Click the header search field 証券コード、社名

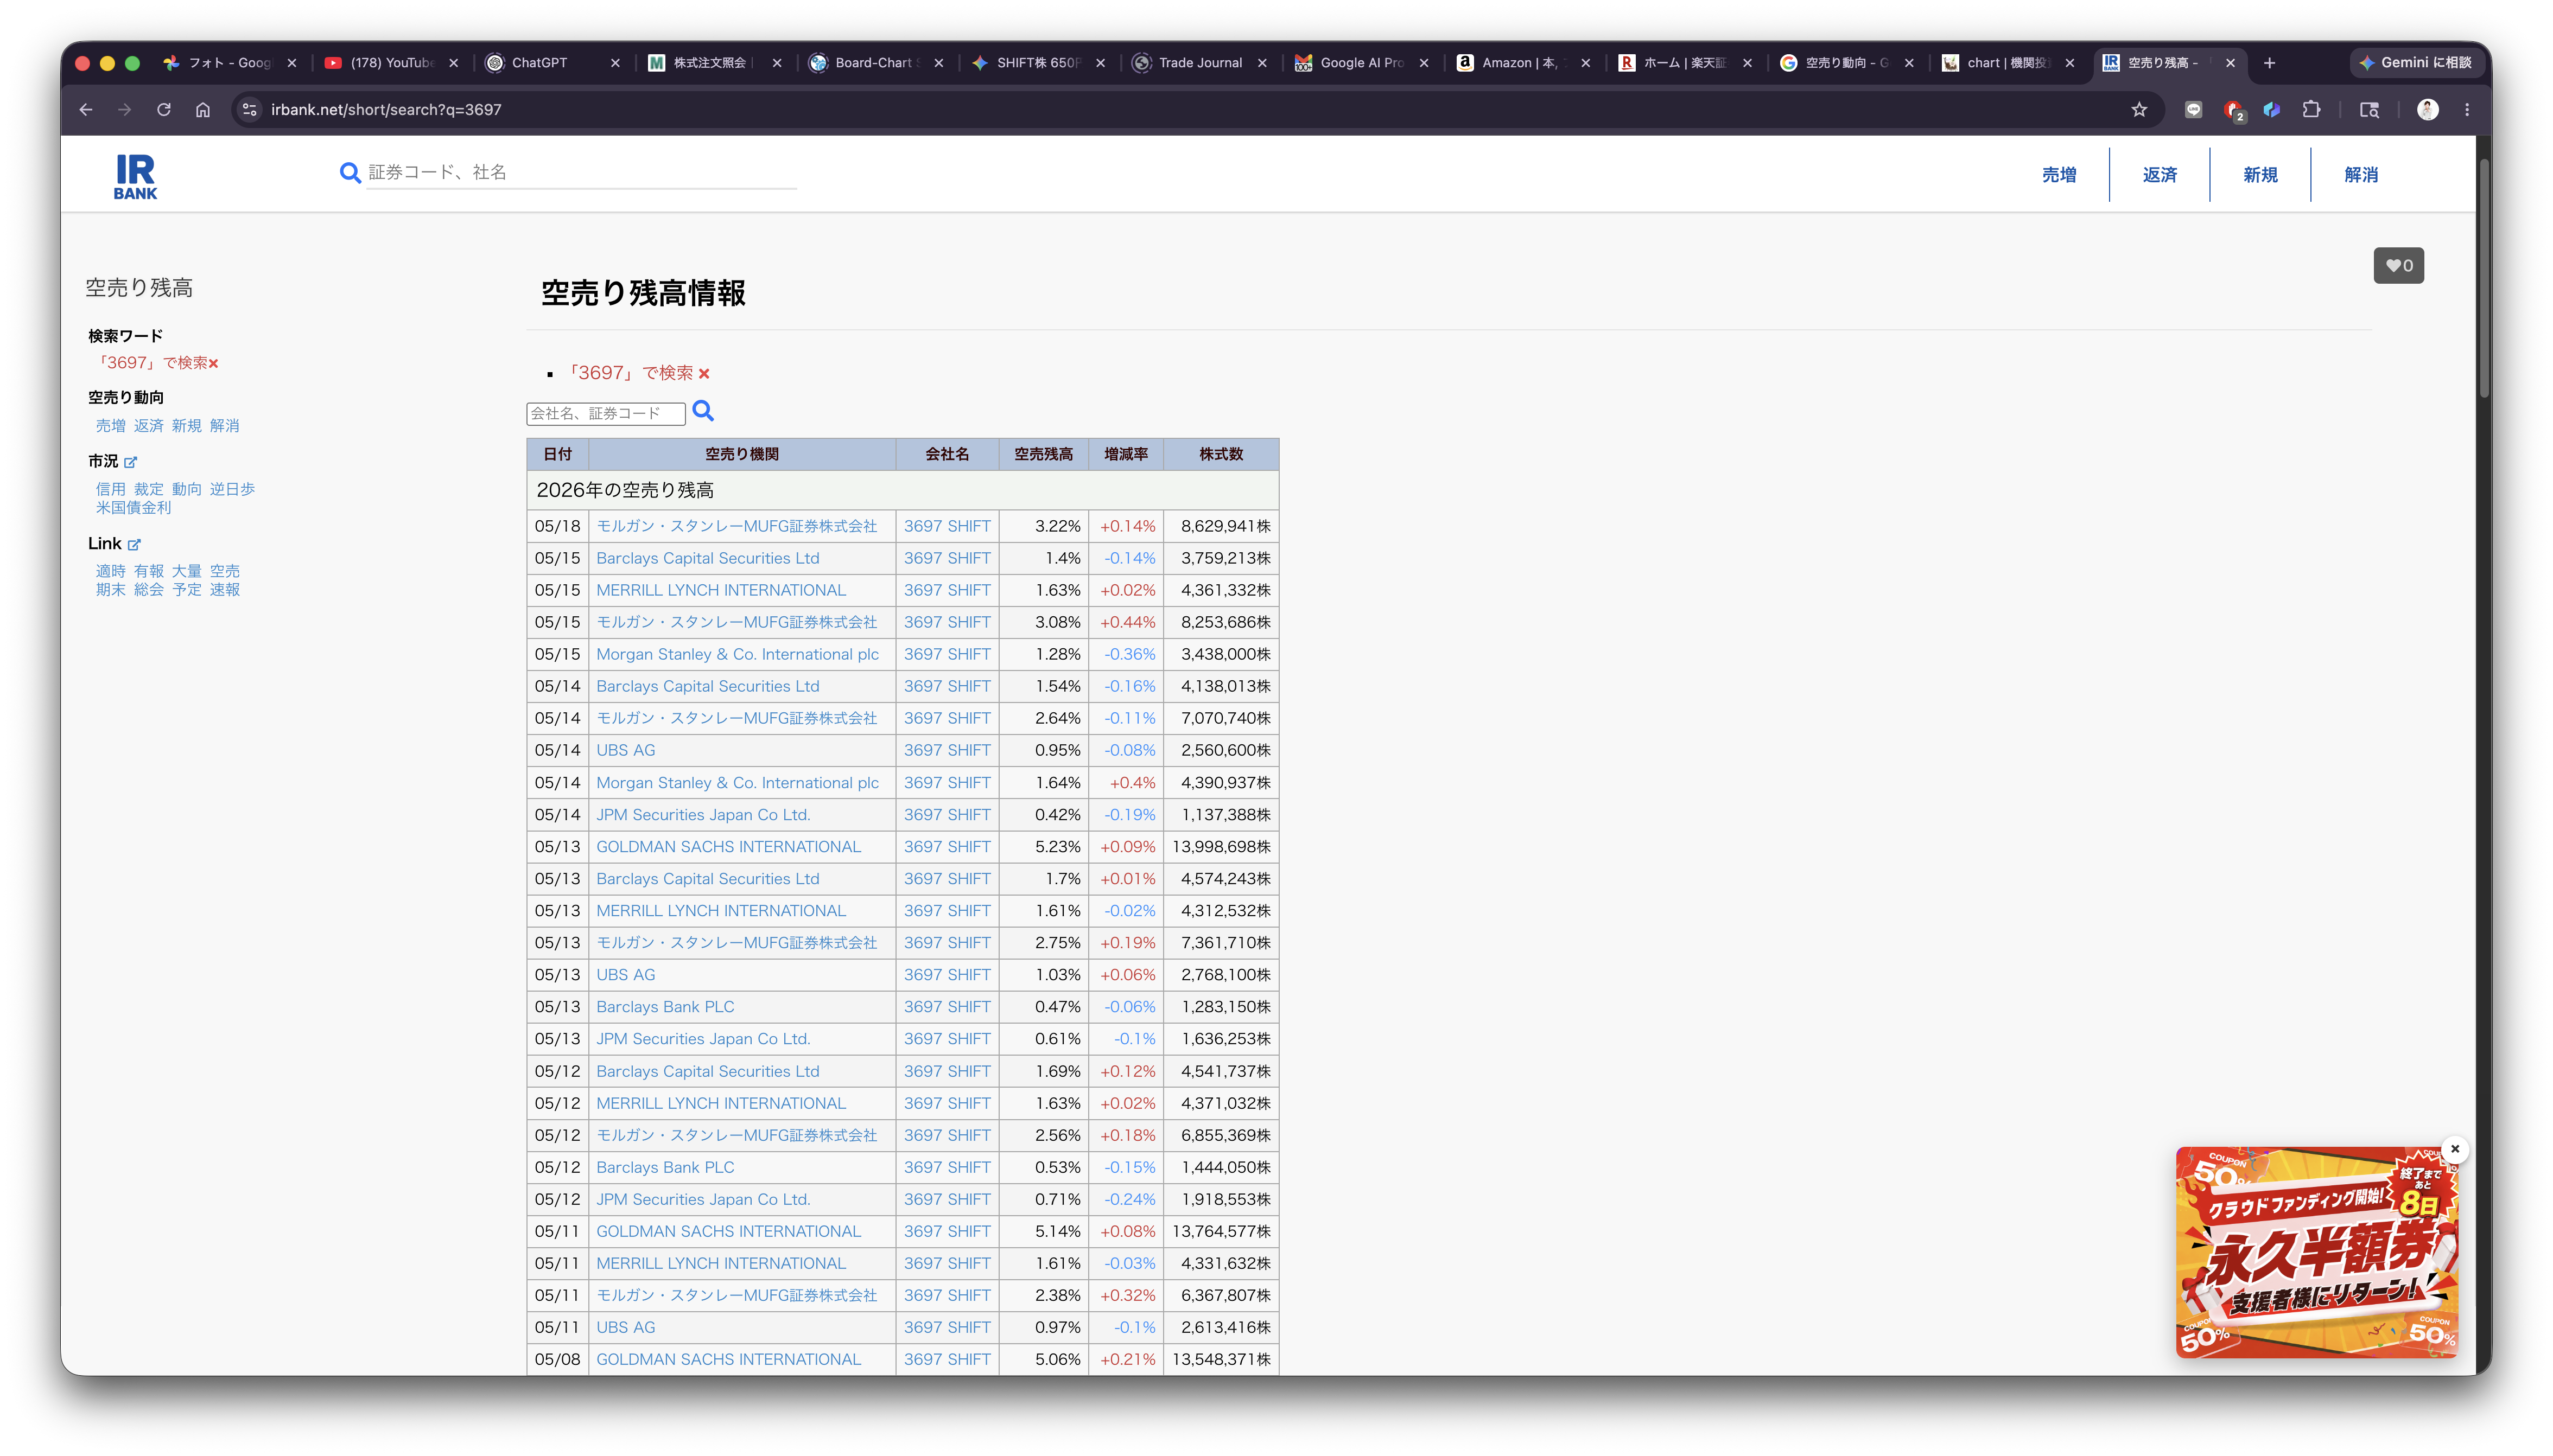click(581, 173)
